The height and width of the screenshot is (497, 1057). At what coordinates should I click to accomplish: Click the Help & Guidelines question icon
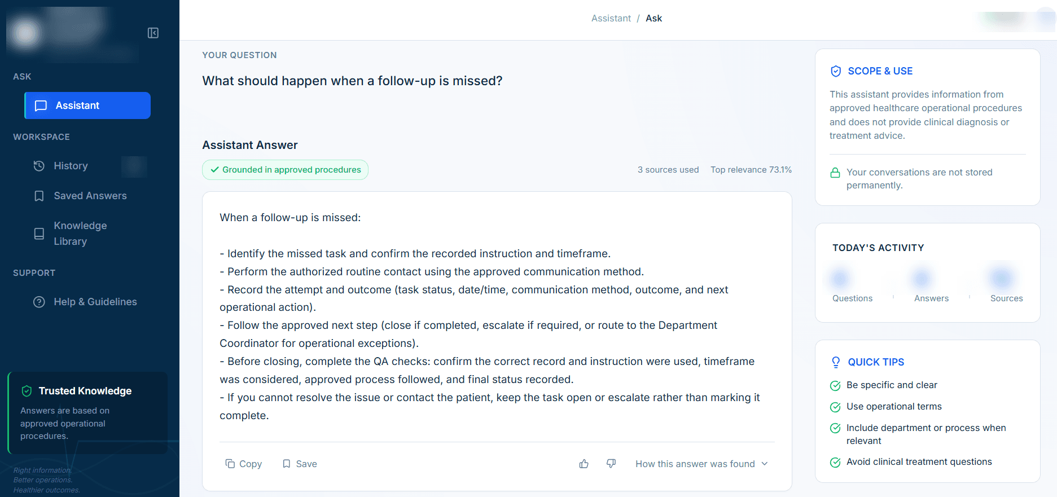coord(39,302)
